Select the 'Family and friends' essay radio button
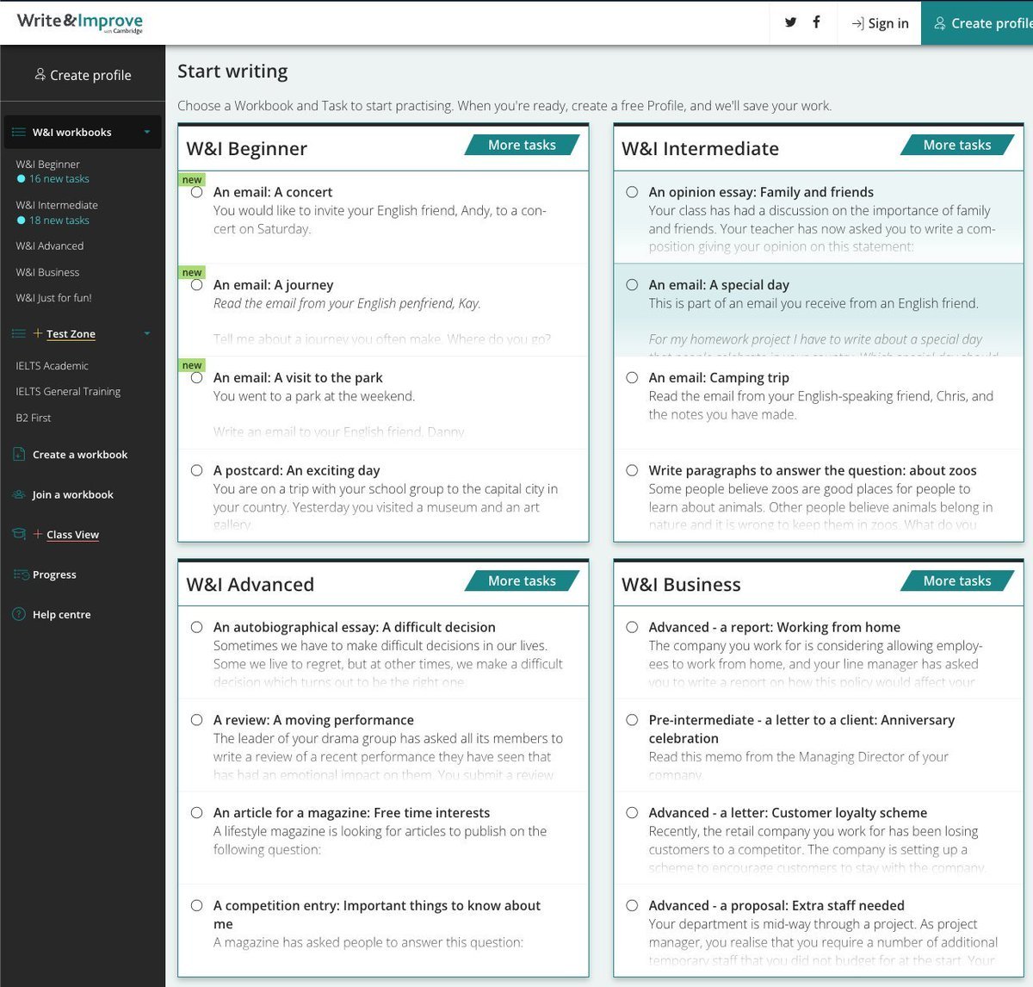This screenshot has width=1033, height=987. 632,192
